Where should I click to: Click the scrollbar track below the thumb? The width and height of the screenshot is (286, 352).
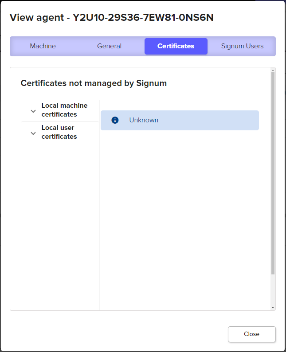(273, 290)
